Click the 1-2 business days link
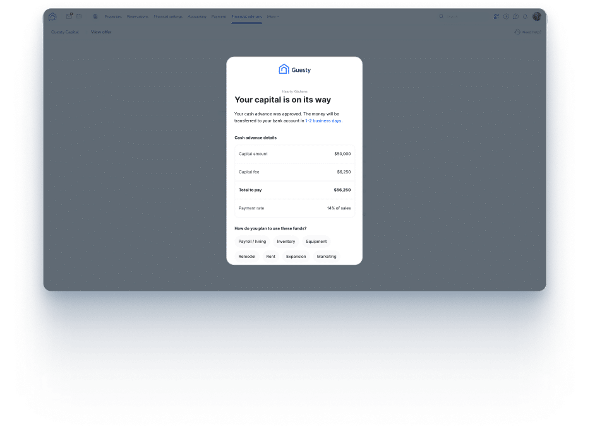590x439 pixels. point(323,120)
